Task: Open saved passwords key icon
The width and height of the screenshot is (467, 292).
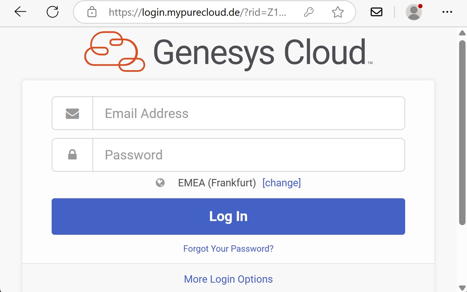Action: (x=308, y=12)
